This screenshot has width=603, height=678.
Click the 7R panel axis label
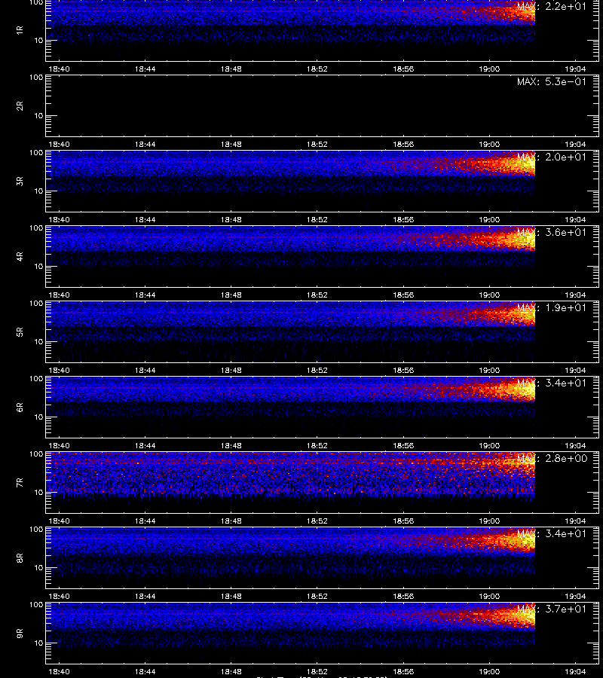point(20,483)
